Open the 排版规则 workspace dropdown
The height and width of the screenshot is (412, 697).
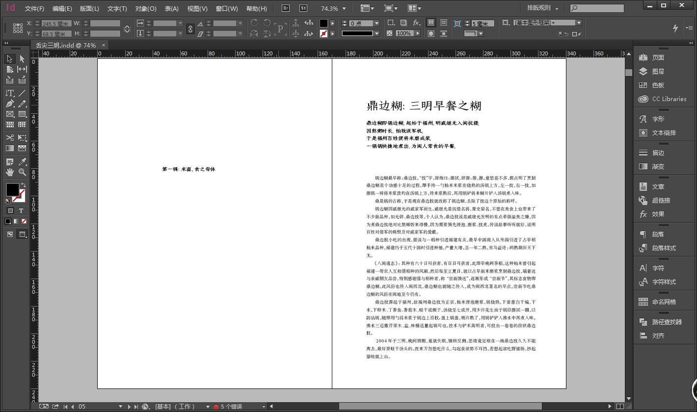coord(543,8)
